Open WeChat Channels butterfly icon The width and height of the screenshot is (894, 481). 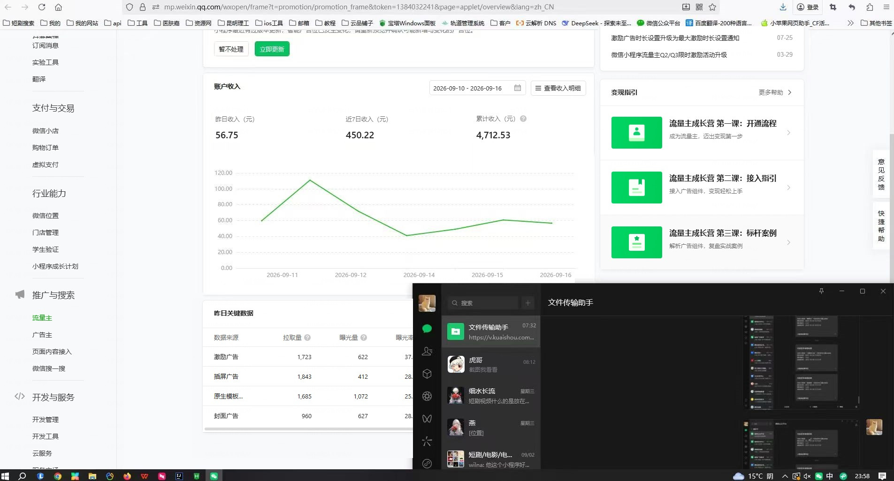point(427,419)
